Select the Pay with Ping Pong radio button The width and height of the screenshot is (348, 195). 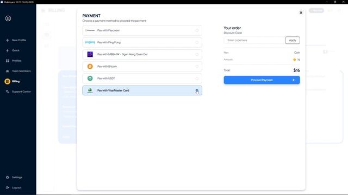(197, 42)
